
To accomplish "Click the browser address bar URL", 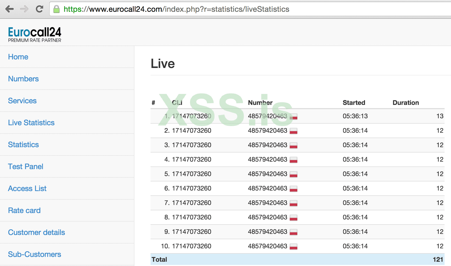I will [x=176, y=9].
